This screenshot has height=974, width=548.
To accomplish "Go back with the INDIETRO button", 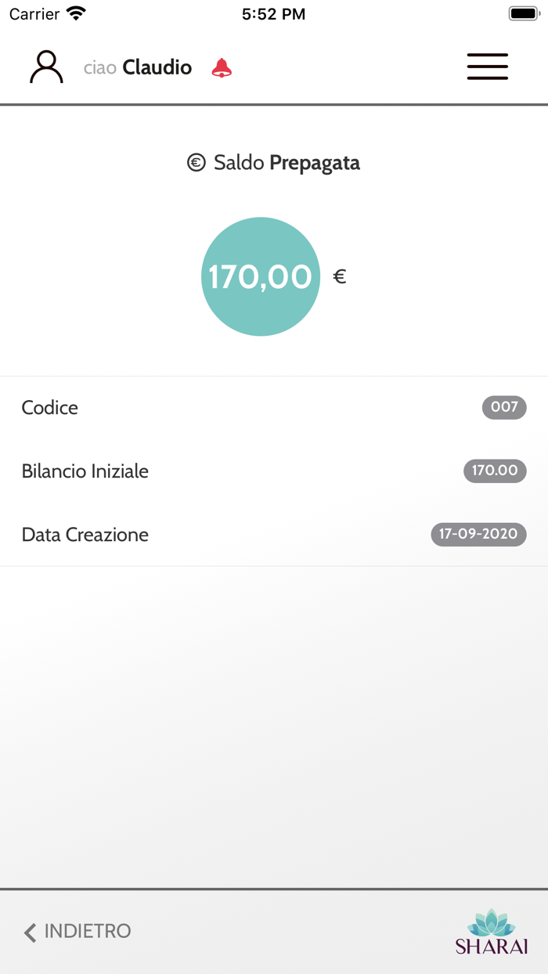I will point(87,931).
